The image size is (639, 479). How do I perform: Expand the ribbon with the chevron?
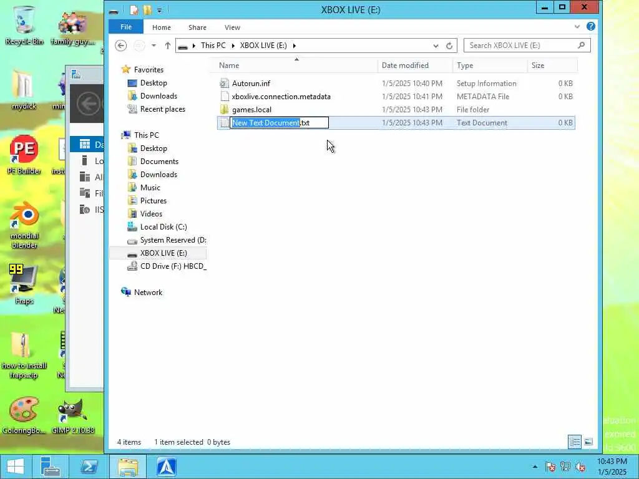coord(577,27)
